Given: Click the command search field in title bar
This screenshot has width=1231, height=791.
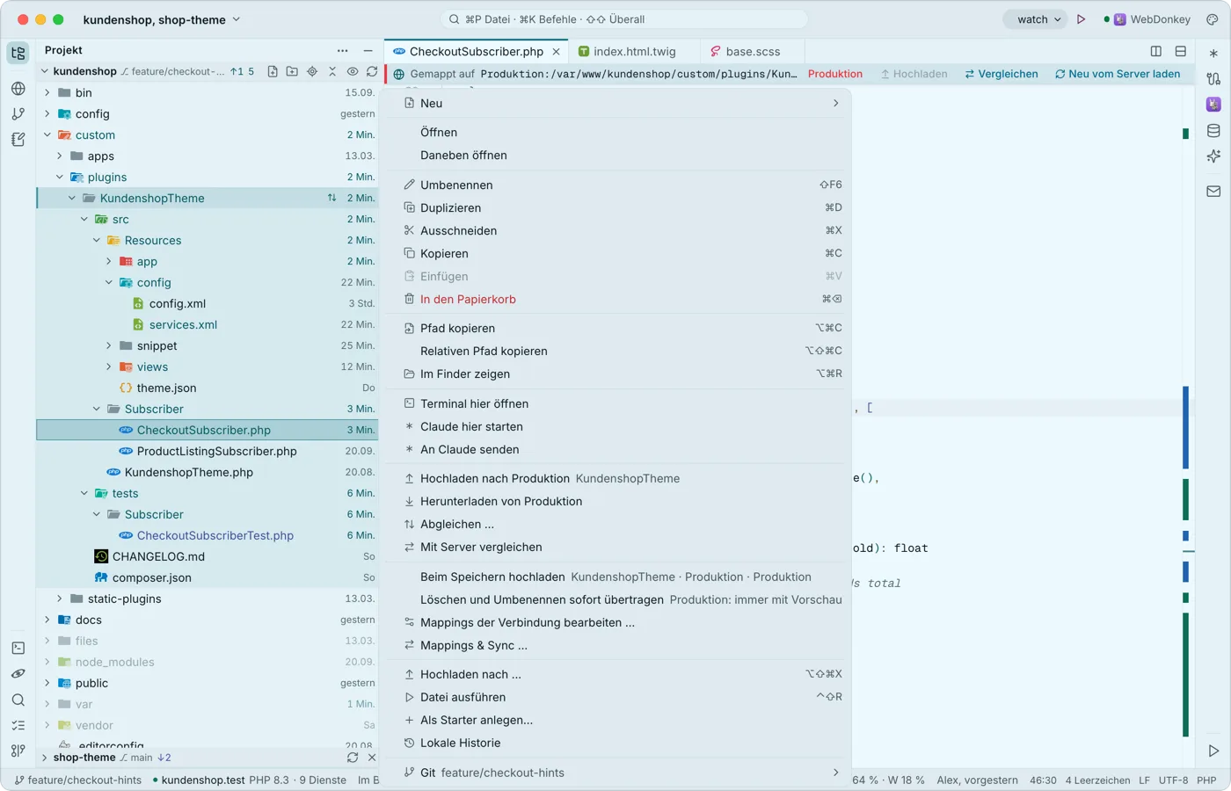Looking at the screenshot, I should tap(624, 19).
